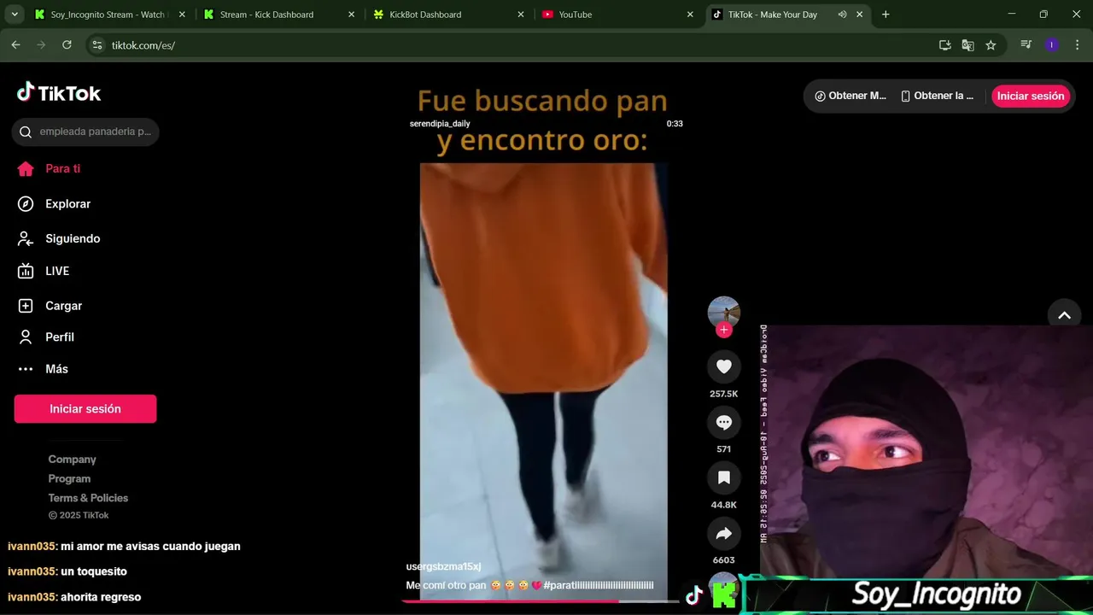Image resolution: width=1093 pixels, height=615 pixels.
Task: Switch to KickBot Dashboard tab
Action: pyautogui.click(x=425, y=15)
